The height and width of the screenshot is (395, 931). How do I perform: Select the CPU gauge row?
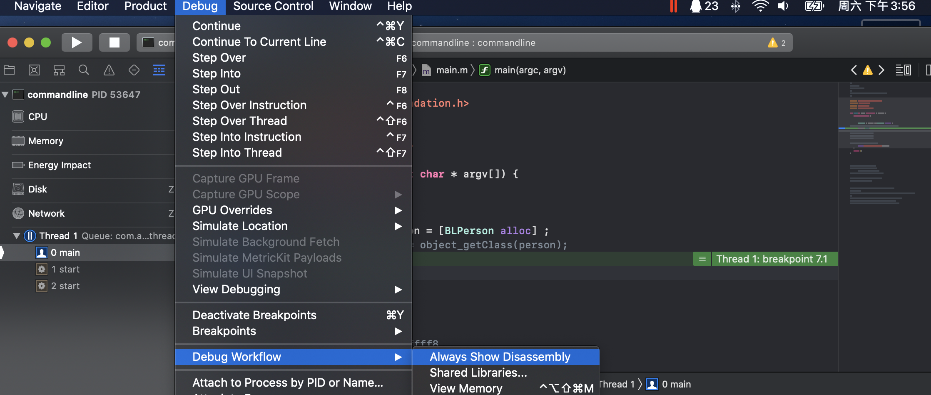pyautogui.click(x=37, y=117)
